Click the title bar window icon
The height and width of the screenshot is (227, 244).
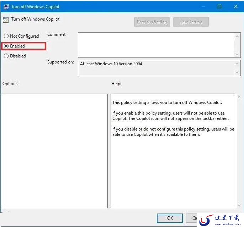point(6,6)
